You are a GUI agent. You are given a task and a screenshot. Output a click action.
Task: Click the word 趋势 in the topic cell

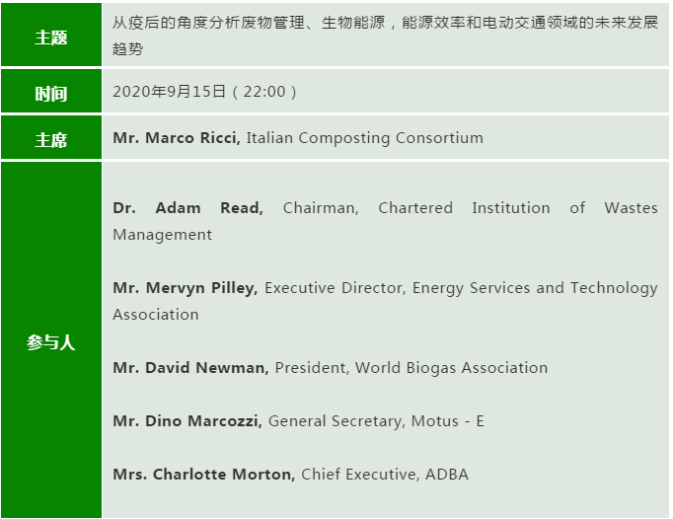click(128, 48)
